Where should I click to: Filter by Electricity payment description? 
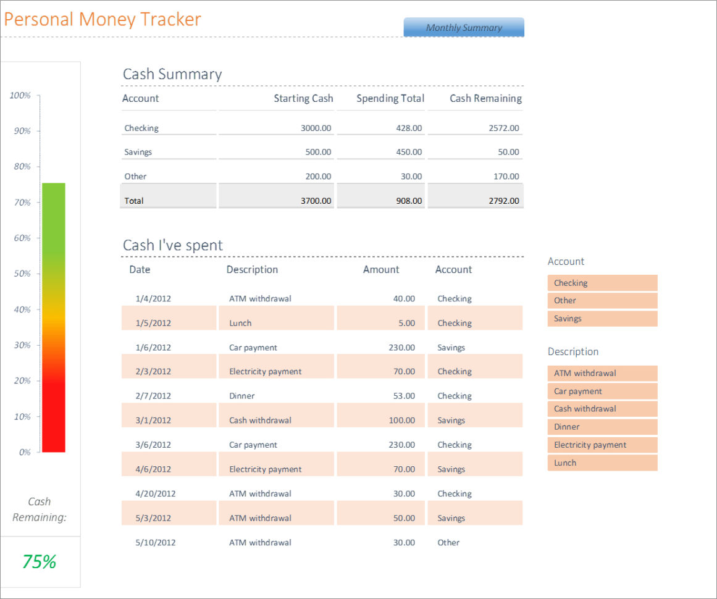pos(602,445)
